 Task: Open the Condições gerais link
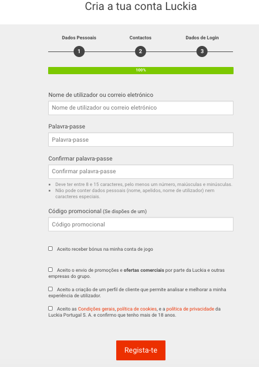point(96,309)
